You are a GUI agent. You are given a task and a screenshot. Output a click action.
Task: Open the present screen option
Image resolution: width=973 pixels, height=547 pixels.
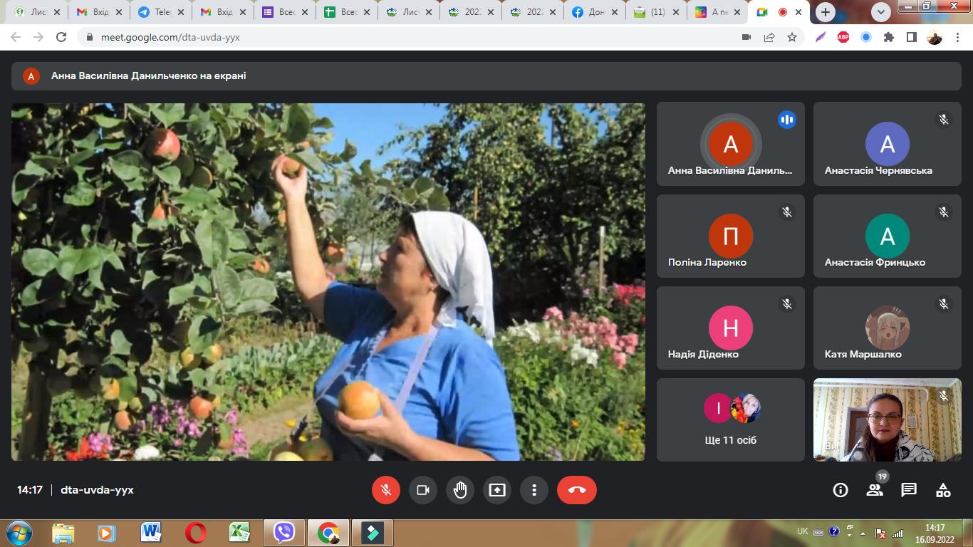497,490
